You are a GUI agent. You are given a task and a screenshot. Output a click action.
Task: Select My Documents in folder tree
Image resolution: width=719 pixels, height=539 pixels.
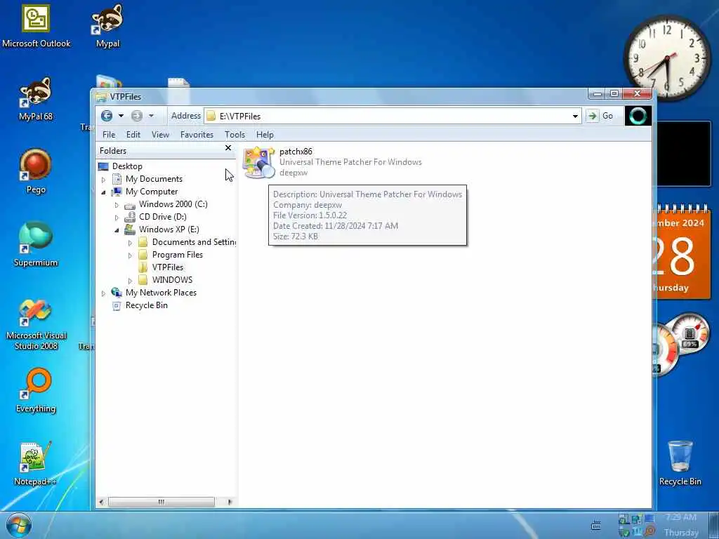(x=154, y=179)
